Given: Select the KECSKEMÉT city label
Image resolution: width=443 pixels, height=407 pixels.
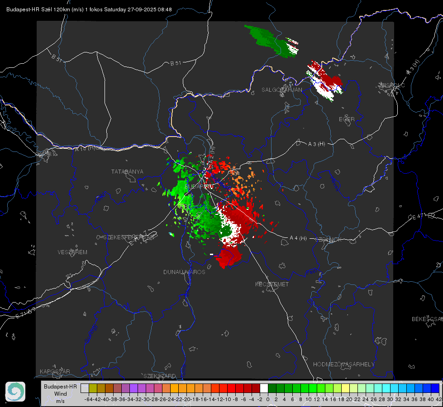Looking at the screenshot, I should [x=272, y=284].
